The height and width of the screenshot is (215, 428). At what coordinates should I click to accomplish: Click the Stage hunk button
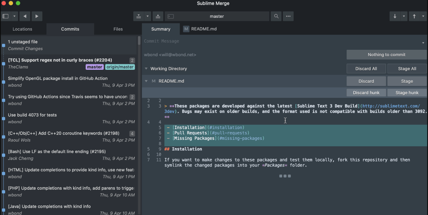coord(407,93)
